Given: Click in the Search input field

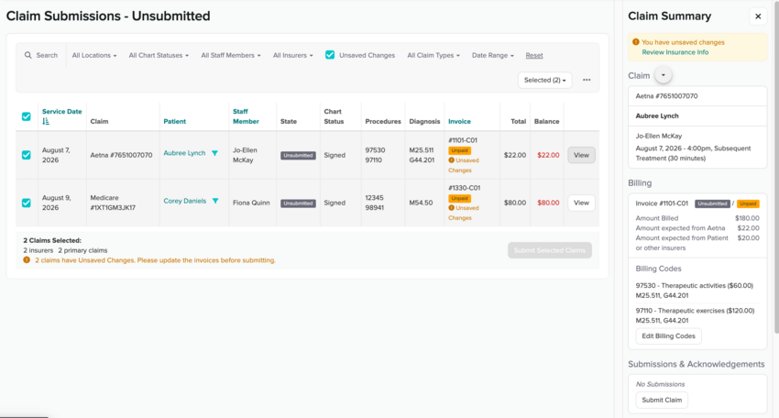Looking at the screenshot, I should point(47,55).
